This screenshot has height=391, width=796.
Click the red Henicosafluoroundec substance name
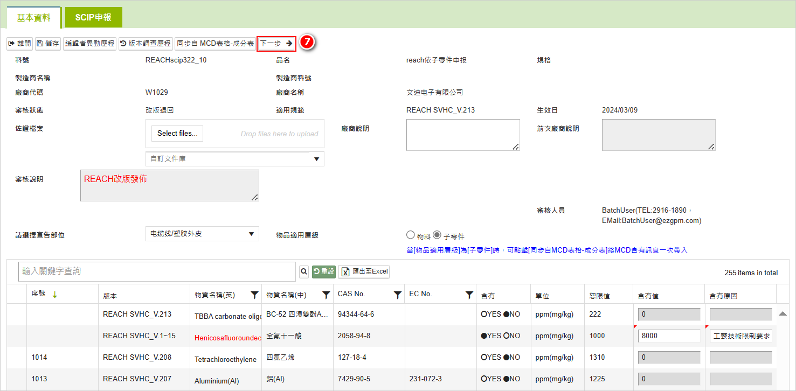tap(228, 338)
